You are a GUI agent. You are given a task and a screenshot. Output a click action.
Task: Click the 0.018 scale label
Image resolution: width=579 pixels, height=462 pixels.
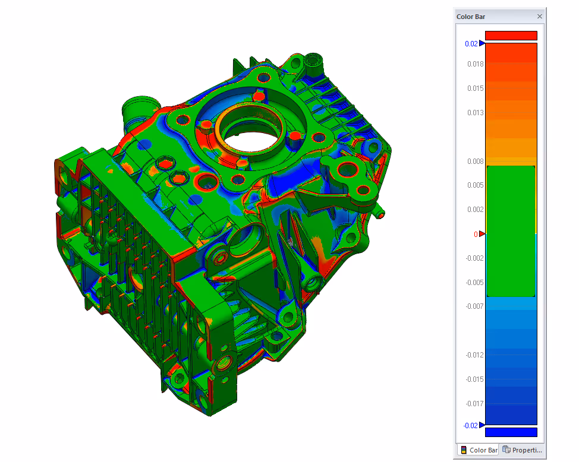point(475,64)
